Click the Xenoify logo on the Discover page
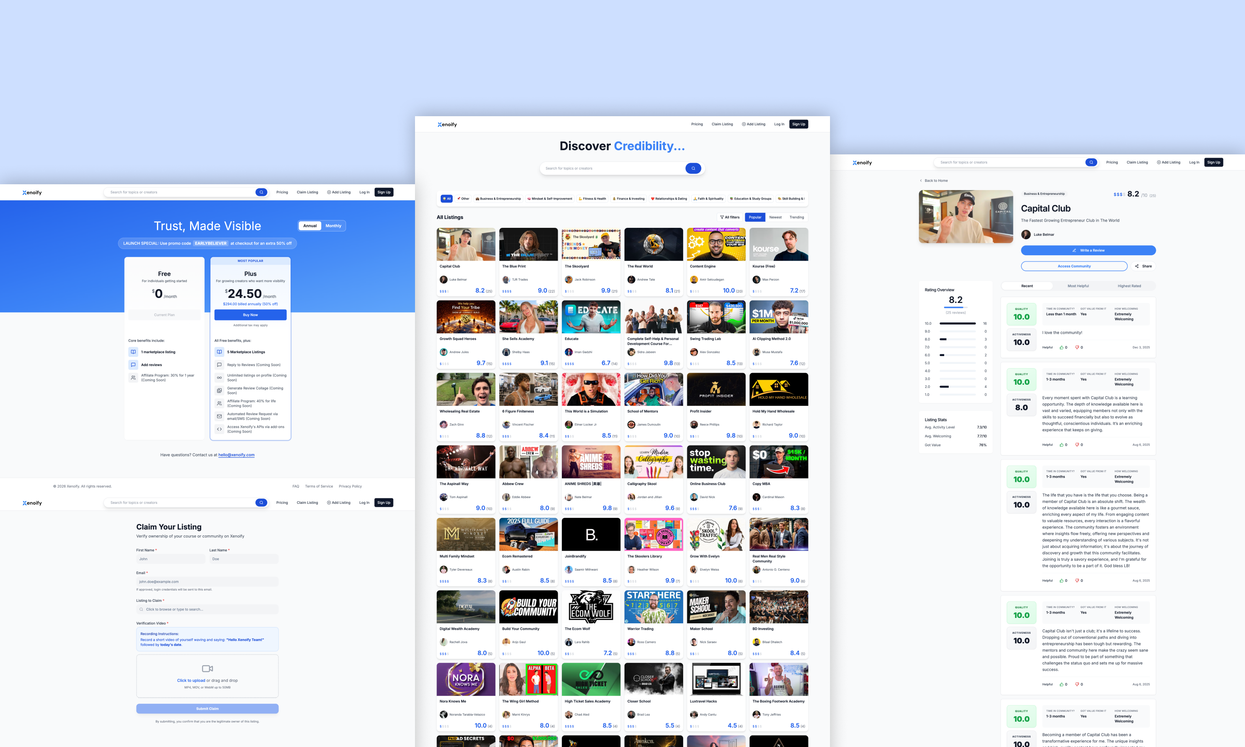Image resolution: width=1245 pixels, height=747 pixels. (x=447, y=124)
